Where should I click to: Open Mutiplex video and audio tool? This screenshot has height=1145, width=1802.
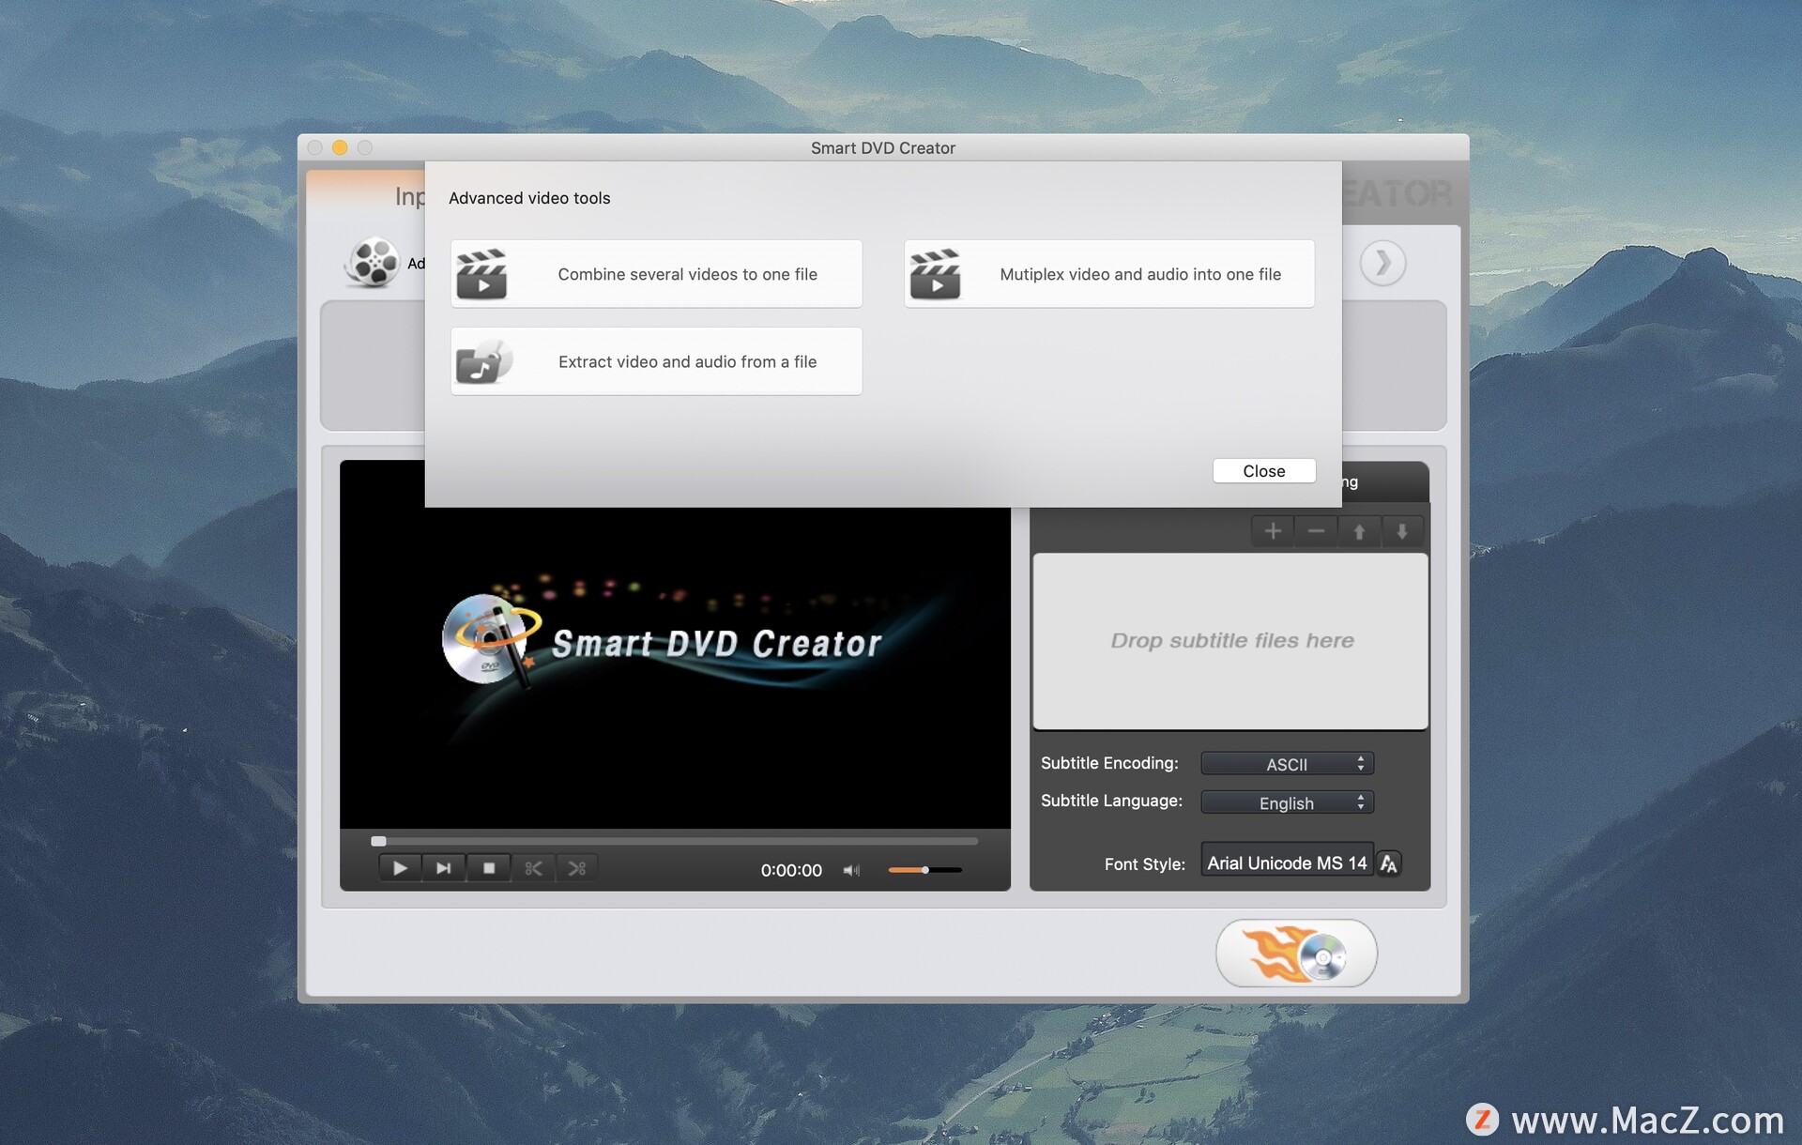point(1108,274)
